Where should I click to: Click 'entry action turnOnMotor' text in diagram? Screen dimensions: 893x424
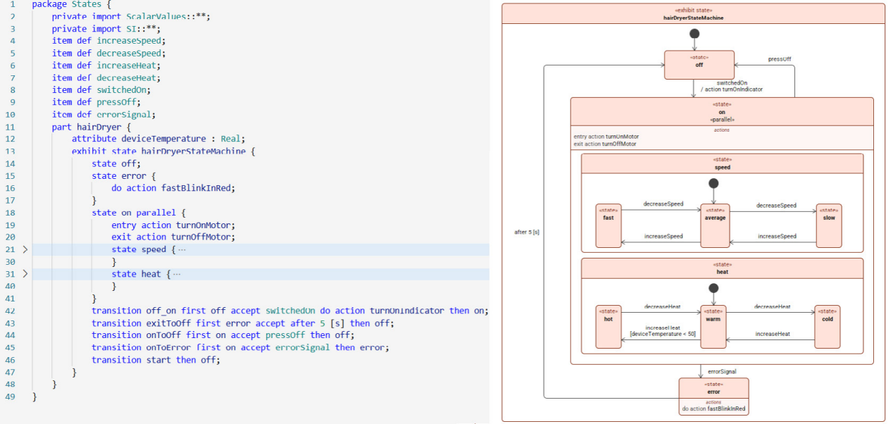pos(605,136)
